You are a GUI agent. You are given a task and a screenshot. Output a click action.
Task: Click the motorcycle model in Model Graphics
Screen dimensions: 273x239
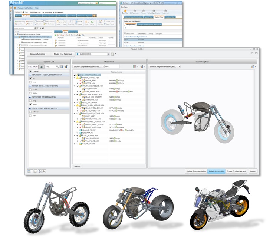[x=197, y=122]
